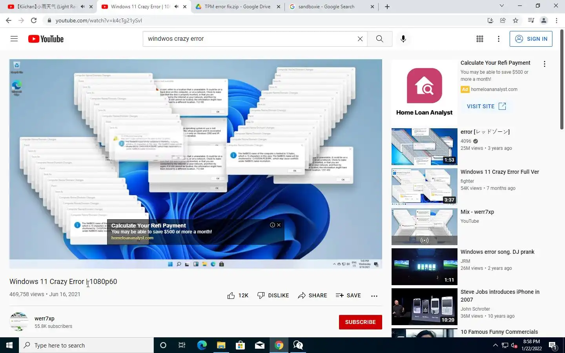
Task: Open the 4096 channel link
Action: (x=466, y=141)
